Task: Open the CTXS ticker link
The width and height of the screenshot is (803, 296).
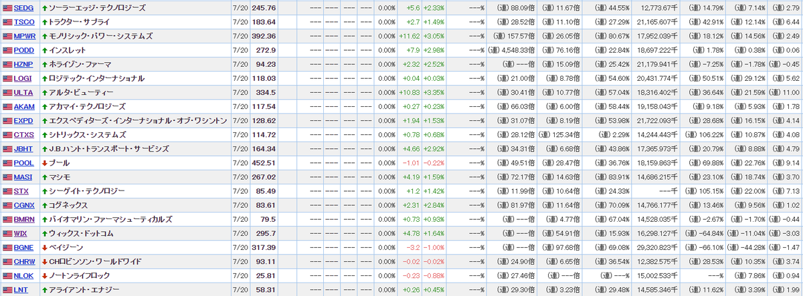Action: (x=23, y=135)
